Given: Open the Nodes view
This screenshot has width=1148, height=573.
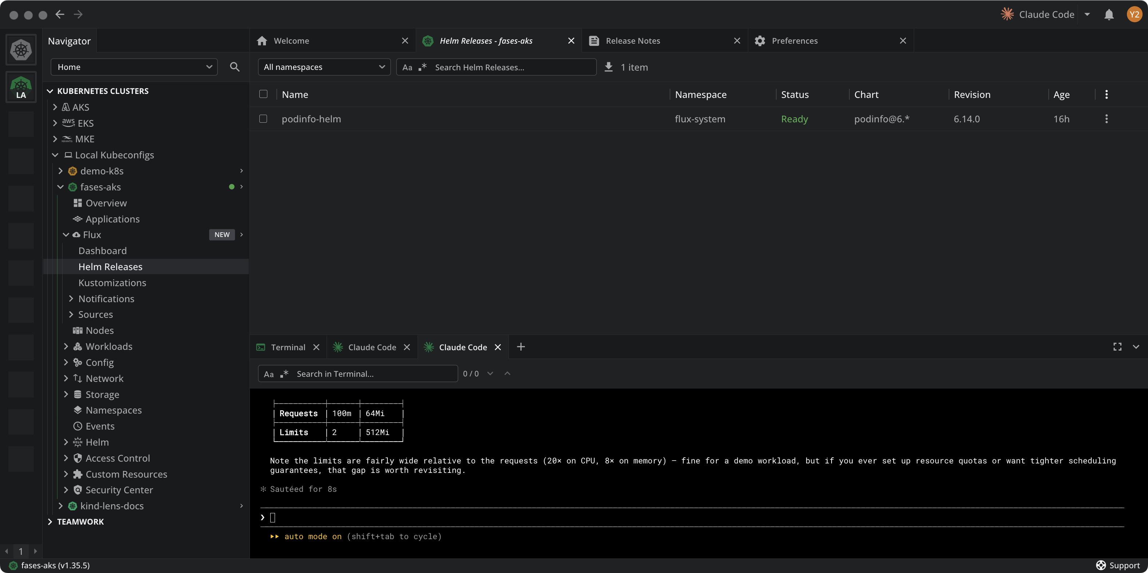Looking at the screenshot, I should (100, 330).
